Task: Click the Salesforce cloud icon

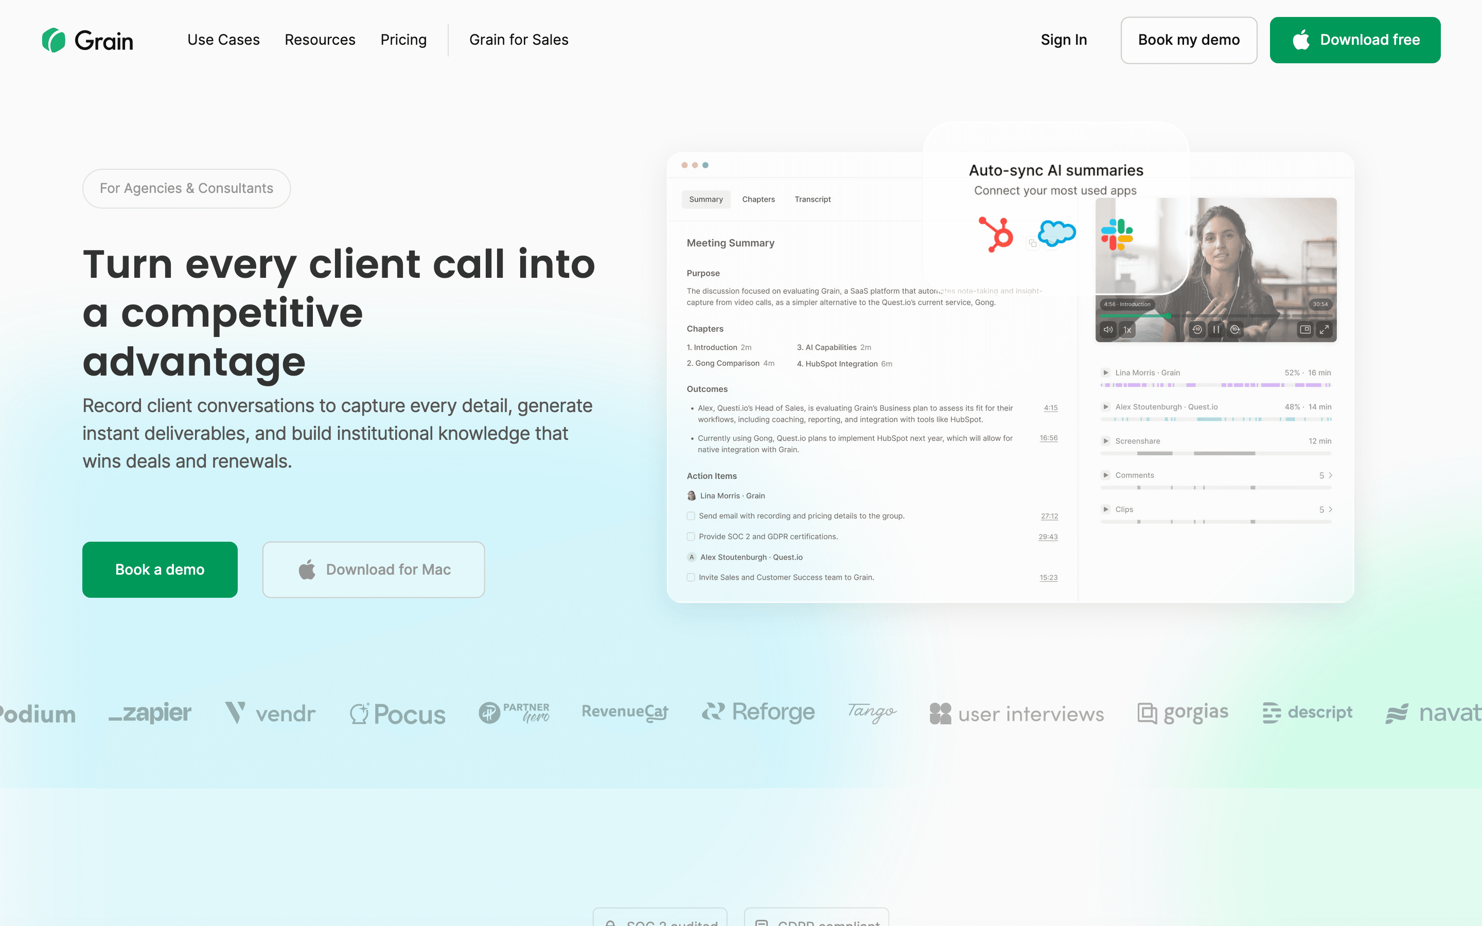Action: click(x=1057, y=234)
